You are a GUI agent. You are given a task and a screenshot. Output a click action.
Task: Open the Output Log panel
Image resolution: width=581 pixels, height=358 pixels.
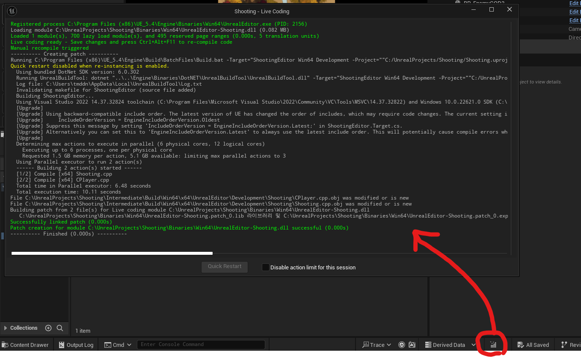pos(76,345)
